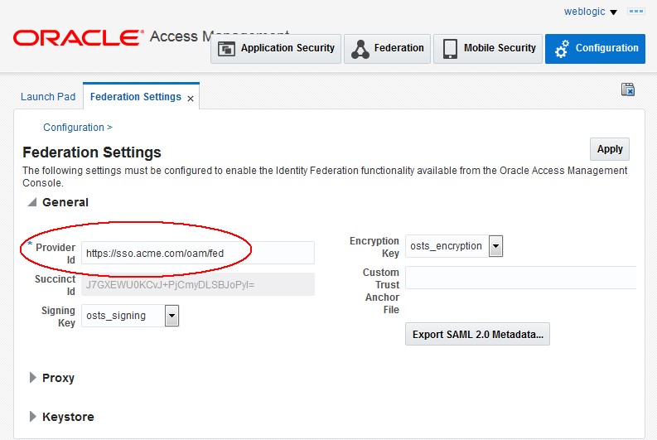Click the Apply button
The image size is (657, 440).
point(610,149)
